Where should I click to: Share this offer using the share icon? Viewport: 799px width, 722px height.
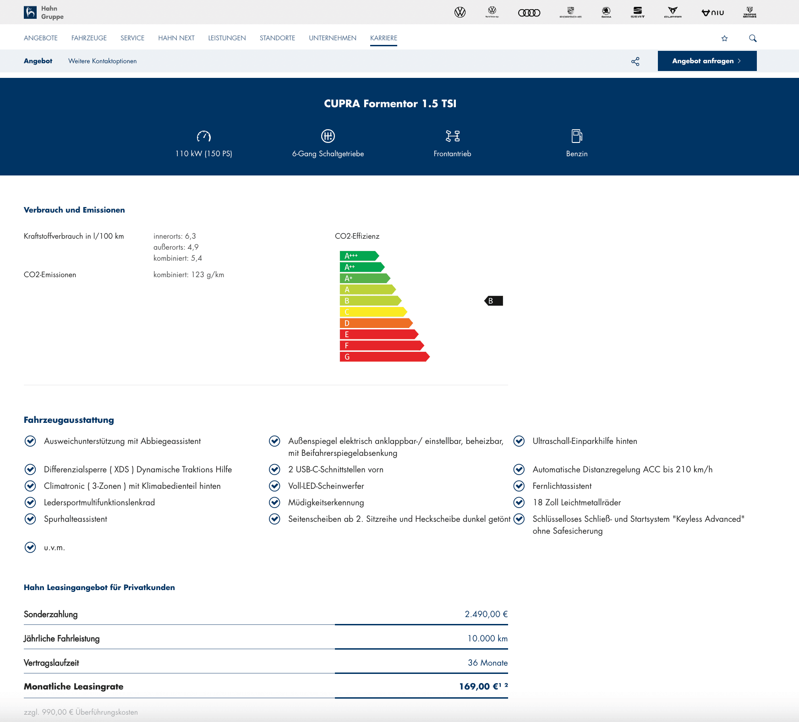click(635, 61)
